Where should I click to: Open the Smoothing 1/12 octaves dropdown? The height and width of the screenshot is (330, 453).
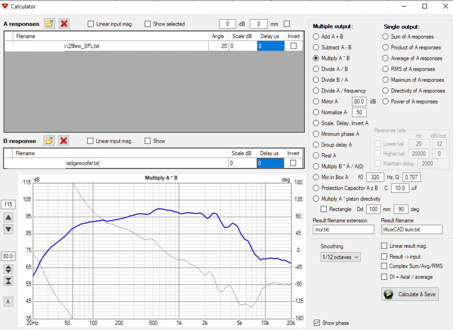pyautogui.click(x=340, y=257)
